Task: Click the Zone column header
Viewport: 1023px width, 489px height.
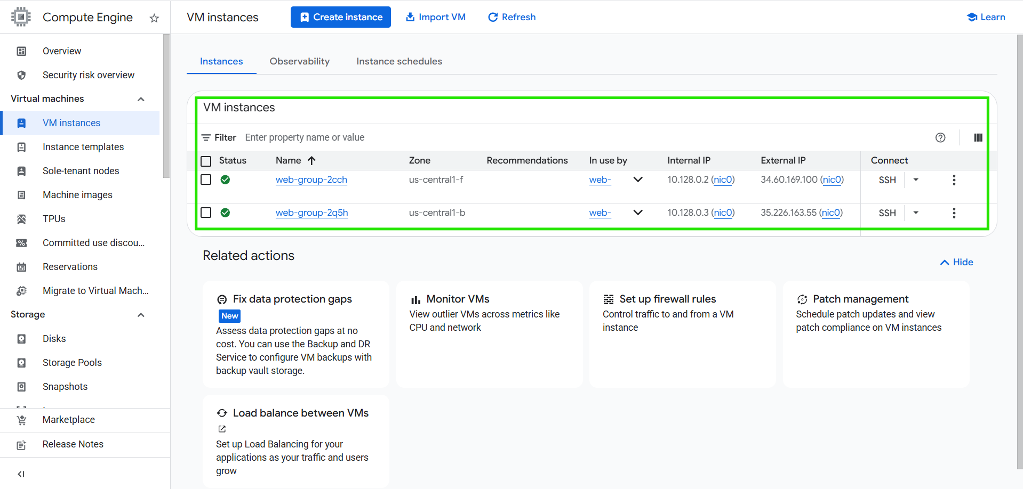Action: tap(420, 160)
